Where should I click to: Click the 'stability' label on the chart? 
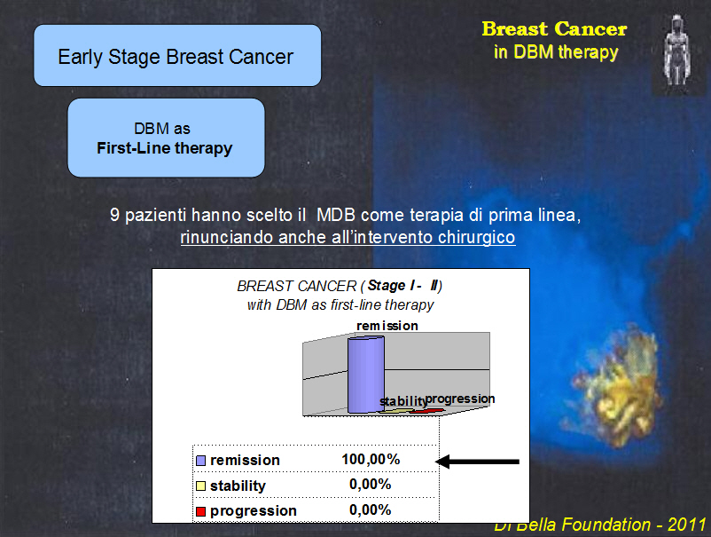point(402,401)
